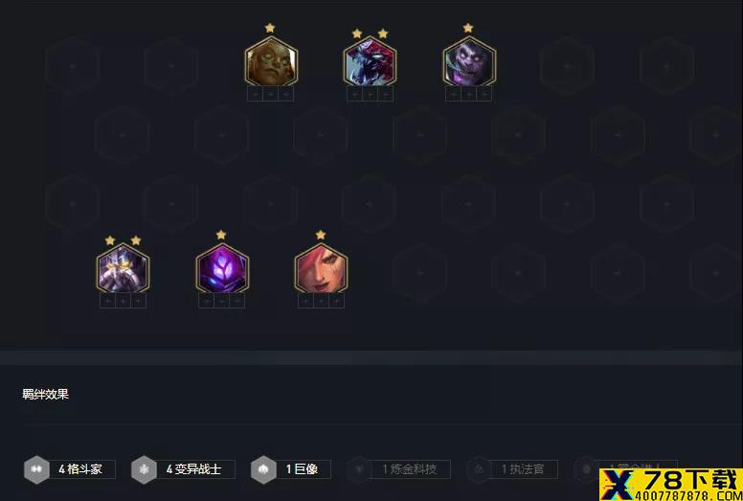Add item to Illaoi's first item slot
Image resolution: width=743 pixels, height=501 pixels.
(x=255, y=94)
